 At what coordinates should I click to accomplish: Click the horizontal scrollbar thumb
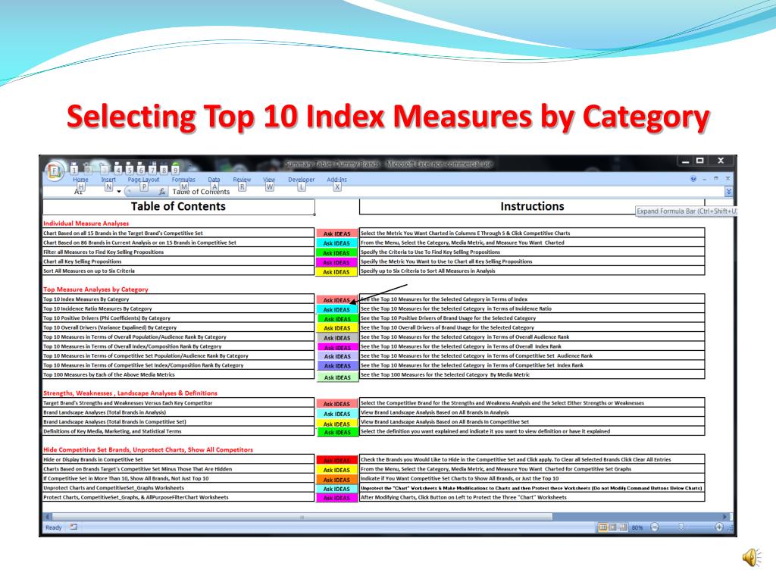(x=302, y=517)
